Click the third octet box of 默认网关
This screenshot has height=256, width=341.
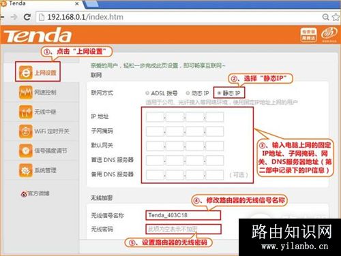pyautogui.click(x=195, y=146)
